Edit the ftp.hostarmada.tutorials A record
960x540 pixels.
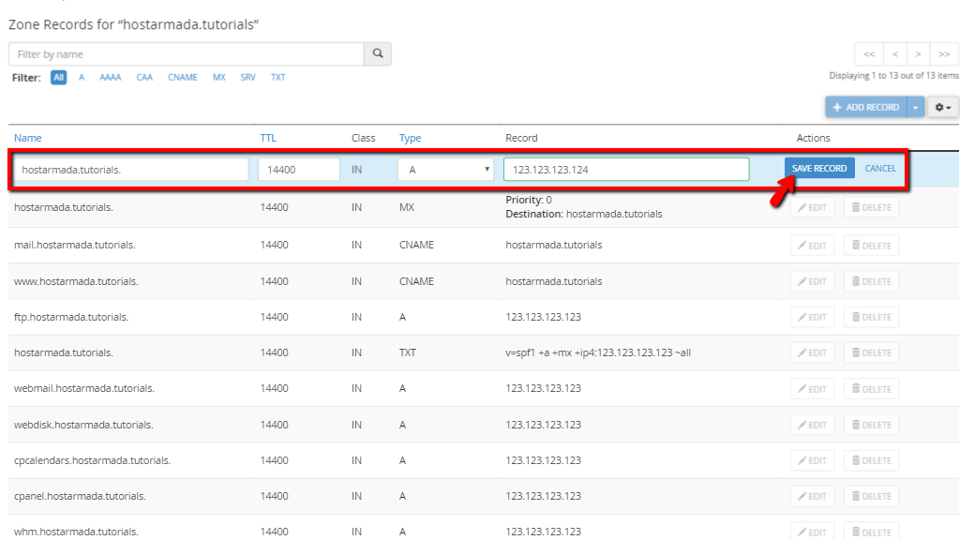[x=813, y=317]
